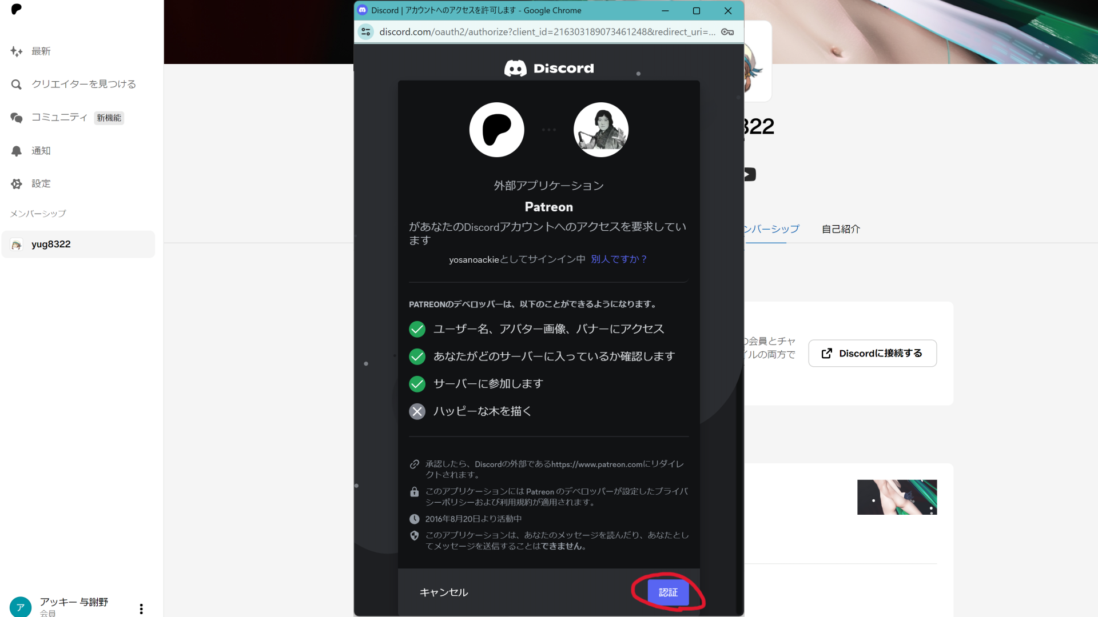The width and height of the screenshot is (1098, 617).
Task: Click the password key icon in the address bar
Action: pos(727,32)
